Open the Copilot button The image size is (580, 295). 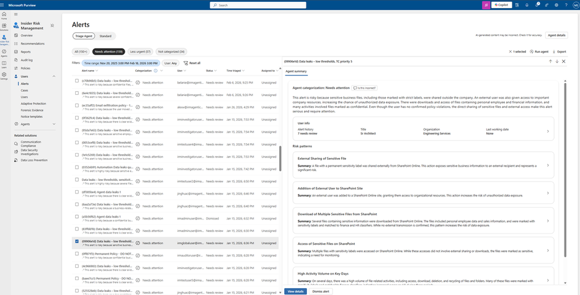point(502,5)
